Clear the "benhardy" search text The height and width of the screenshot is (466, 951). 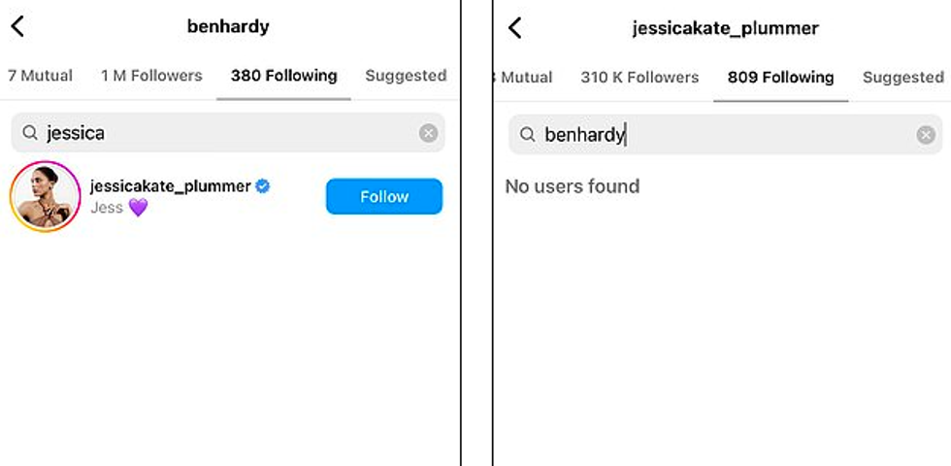[926, 135]
